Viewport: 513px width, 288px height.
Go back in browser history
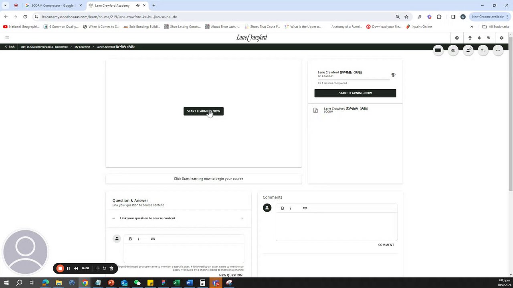(x=6, y=17)
